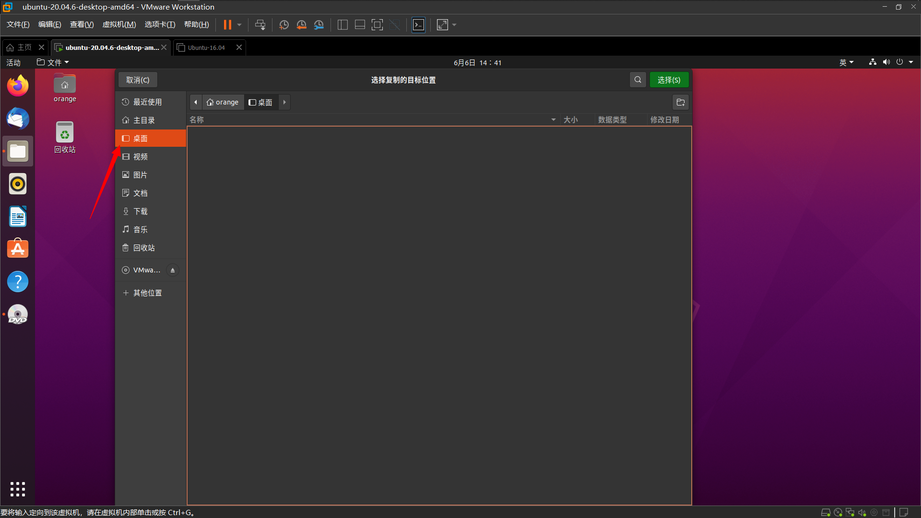Expand the suspend button dropdown arrow

(x=238, y=24)
